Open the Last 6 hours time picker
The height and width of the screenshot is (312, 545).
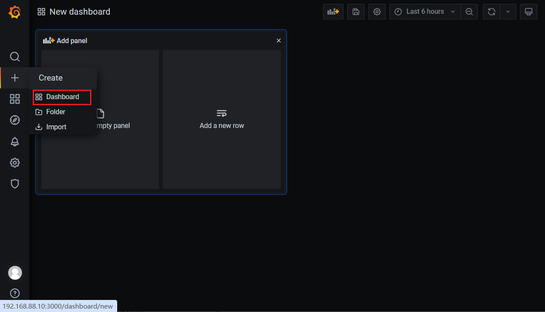[425, 12]
